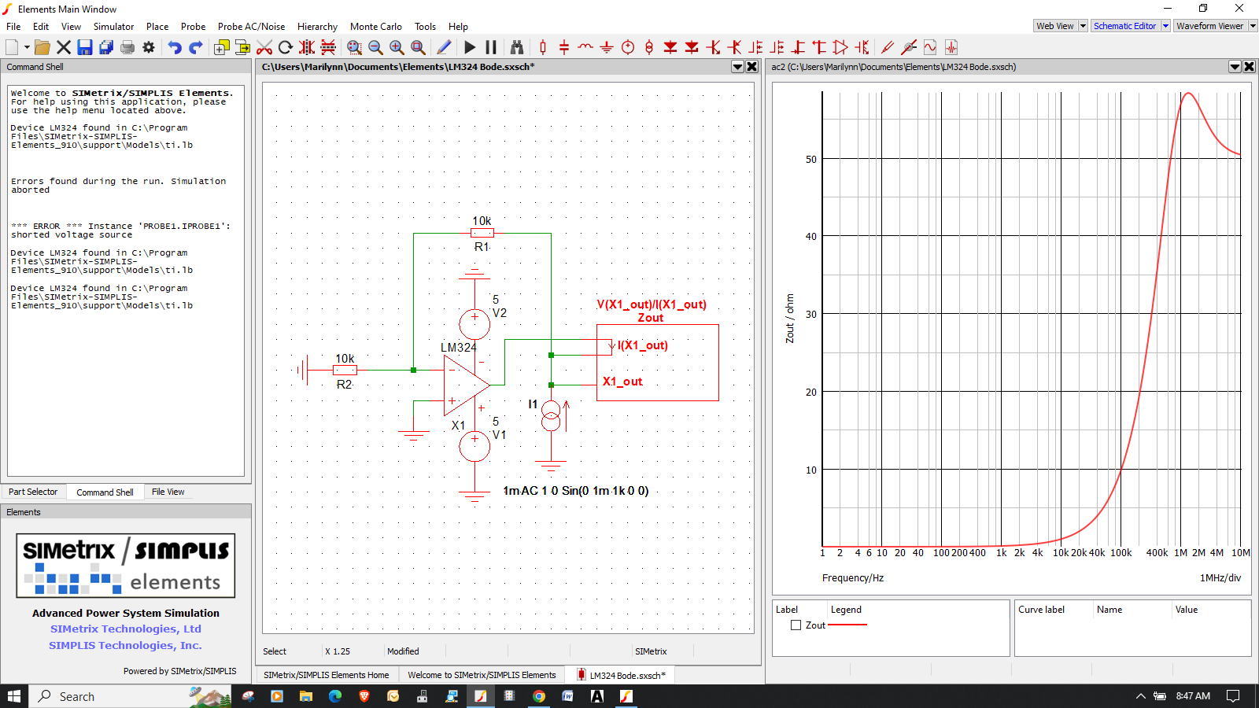The image size is (1259, 708).
Task: Open the Place menu
Action: (x=157, y=26)
